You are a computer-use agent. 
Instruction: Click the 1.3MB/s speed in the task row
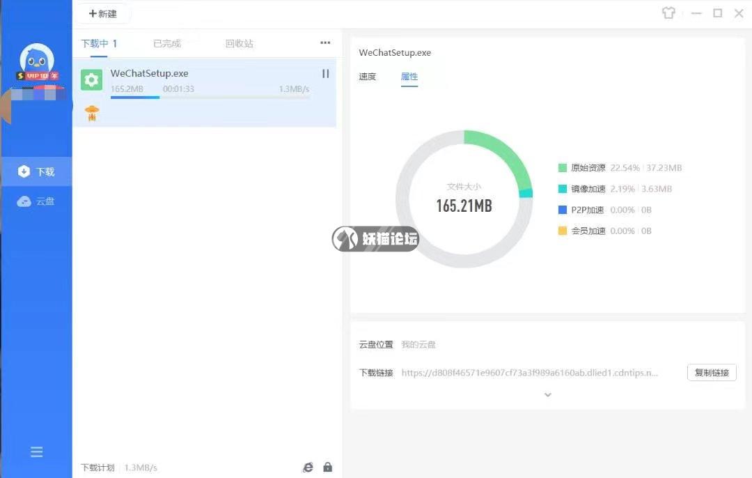point(294,88)
